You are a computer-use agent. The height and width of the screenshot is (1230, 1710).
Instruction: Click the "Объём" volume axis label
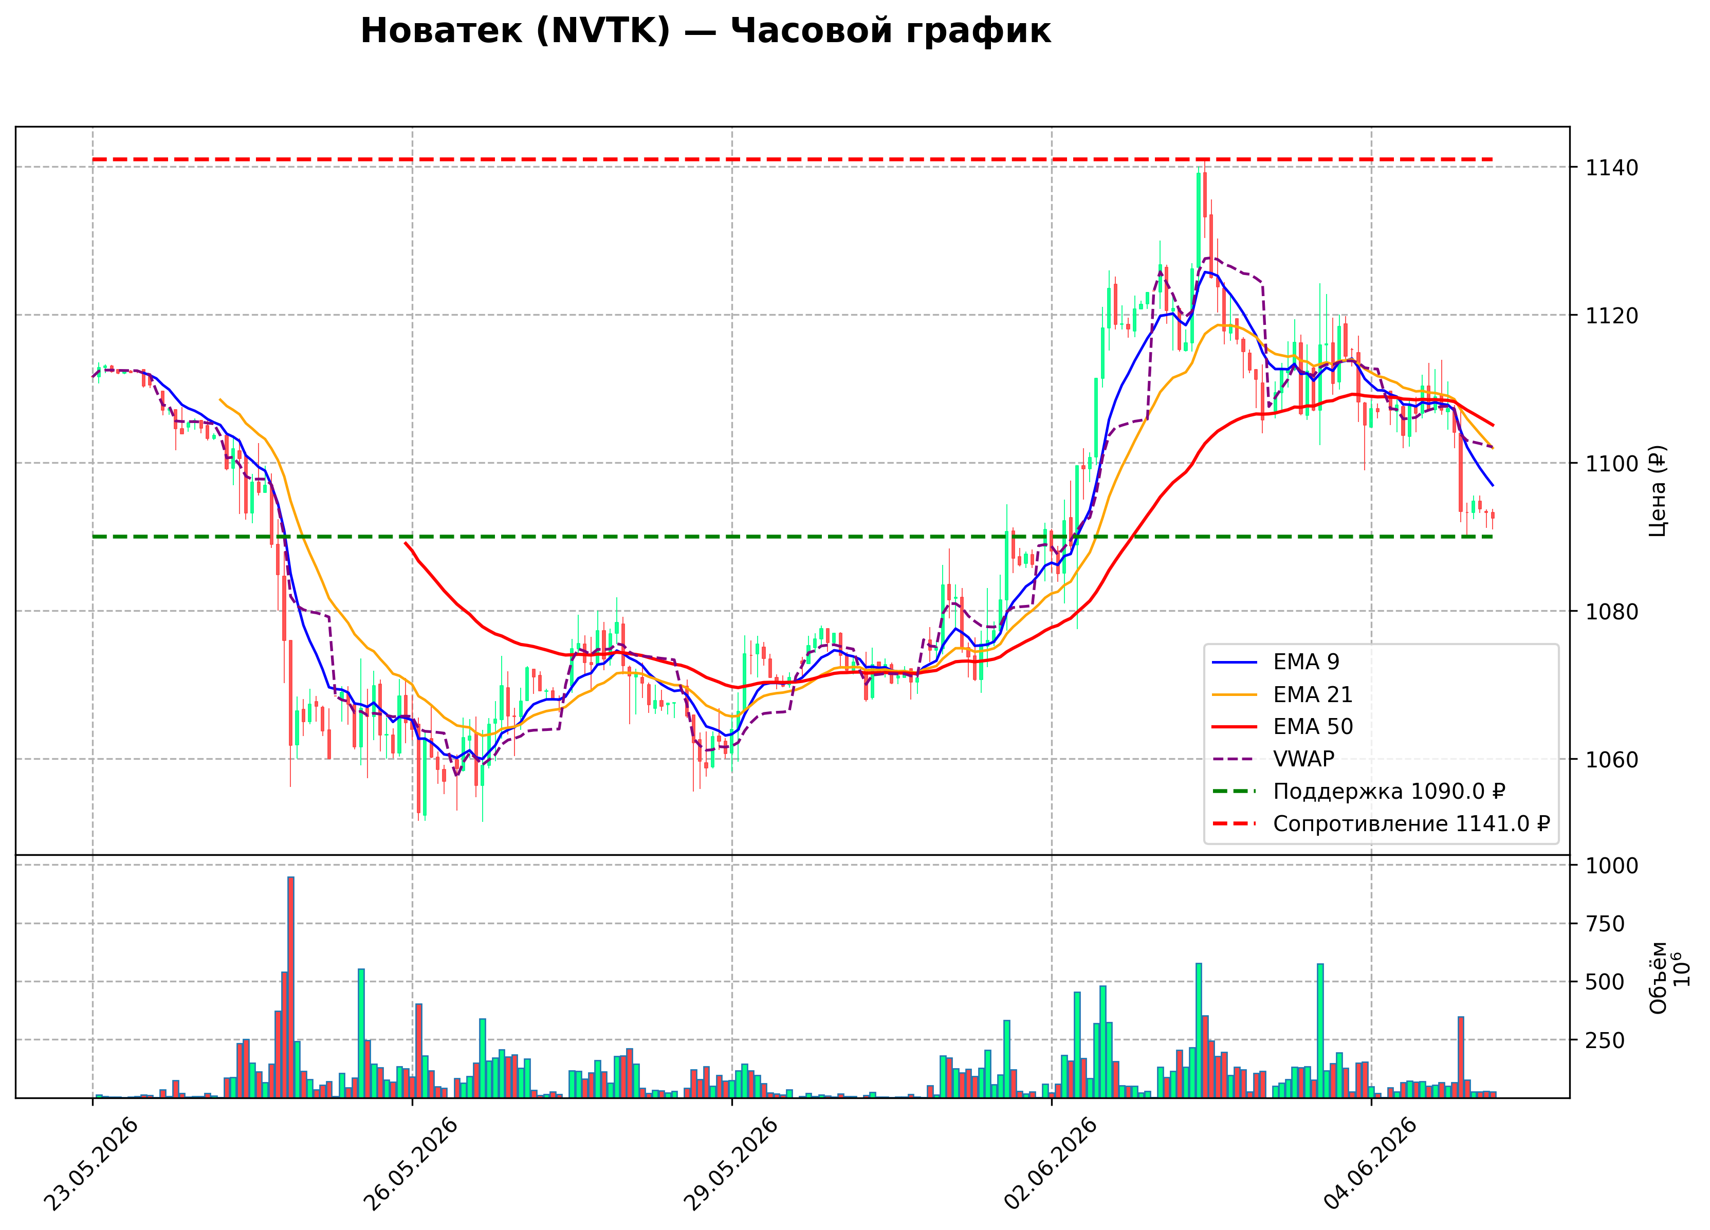coord(1658,977)
